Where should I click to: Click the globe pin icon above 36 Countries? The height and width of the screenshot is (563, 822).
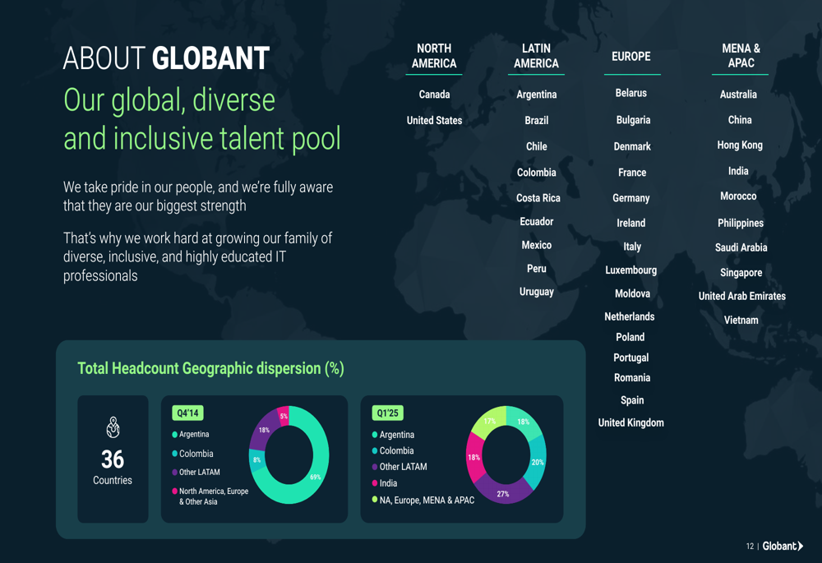(113, 427)
